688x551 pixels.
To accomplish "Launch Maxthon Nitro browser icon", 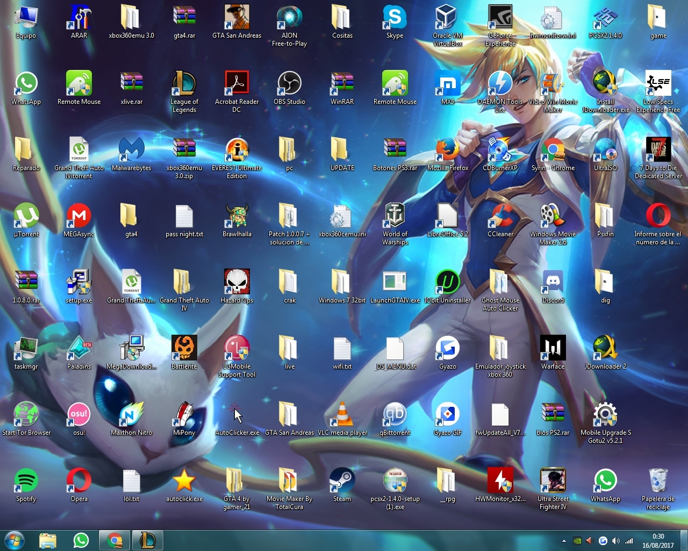I will click(x=132, y=414).
